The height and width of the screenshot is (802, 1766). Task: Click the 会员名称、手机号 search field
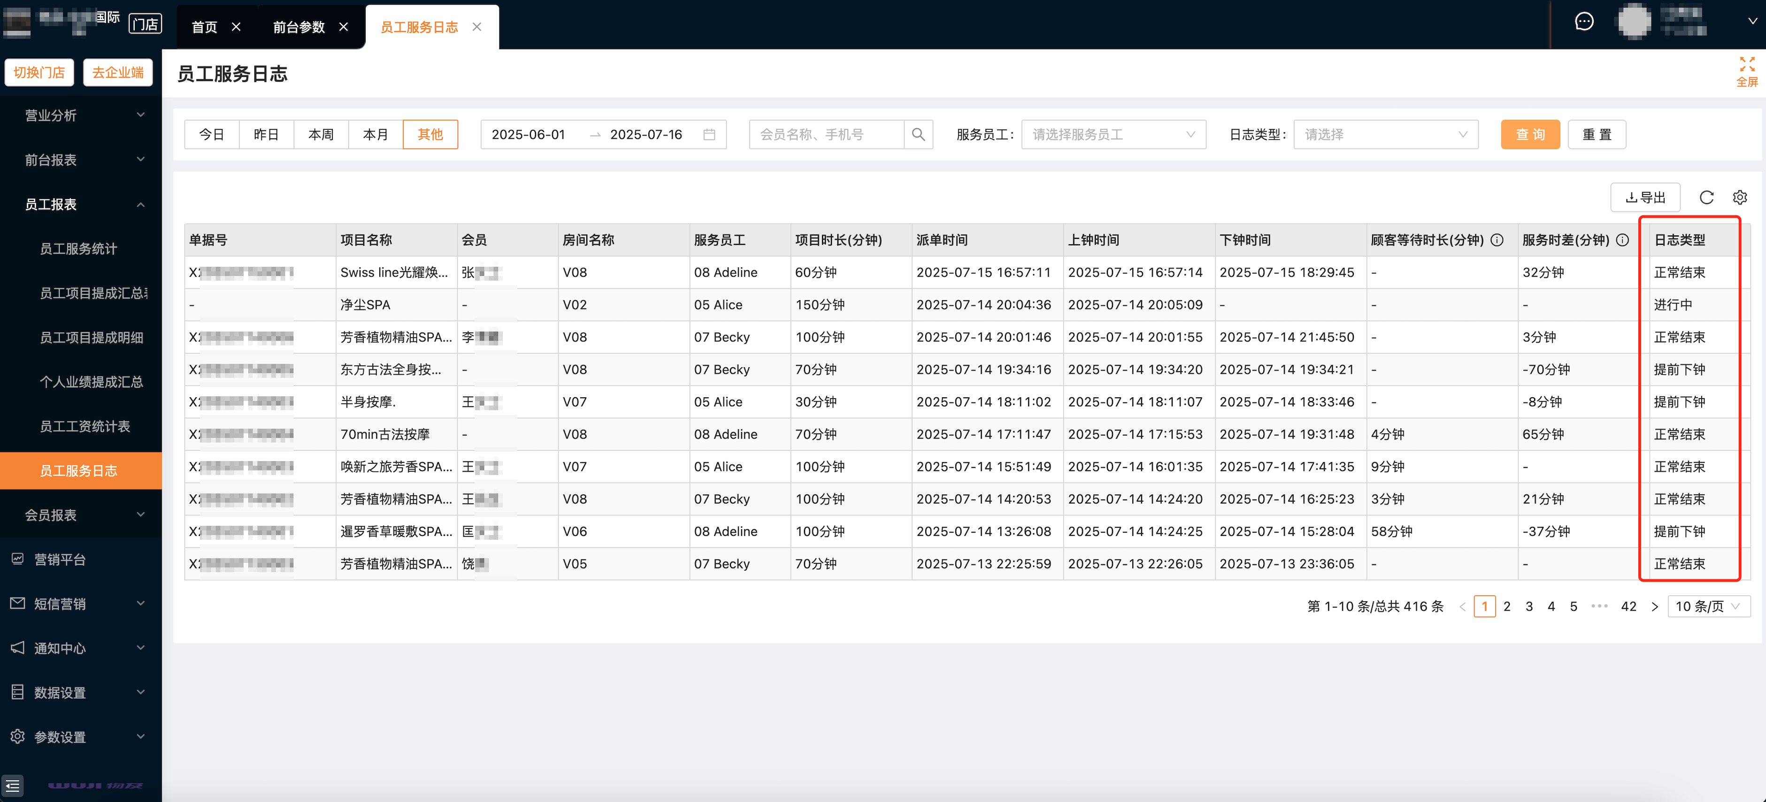(826, 134)
